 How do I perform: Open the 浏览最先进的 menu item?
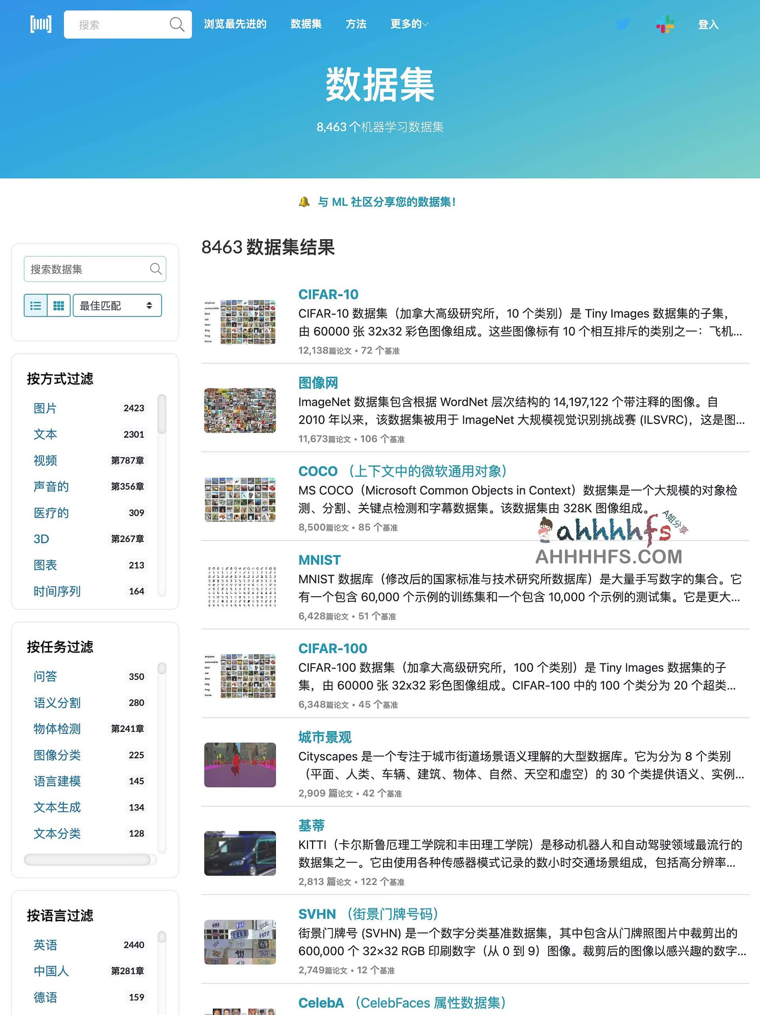[x=235, y=24]
